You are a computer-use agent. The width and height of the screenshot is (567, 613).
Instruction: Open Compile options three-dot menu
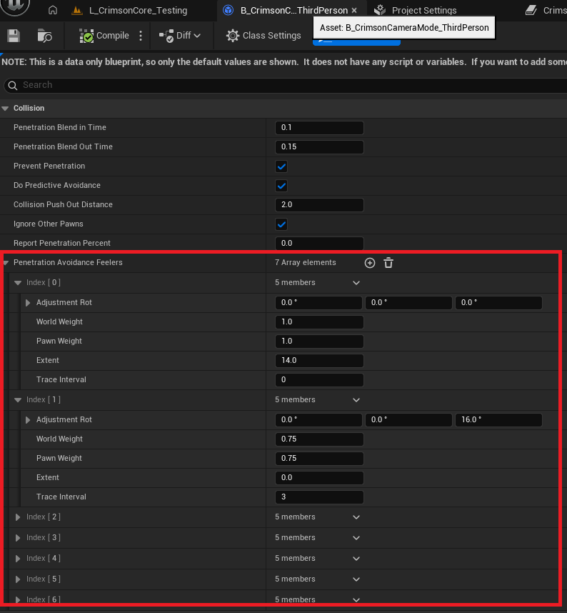pos(141,36)
